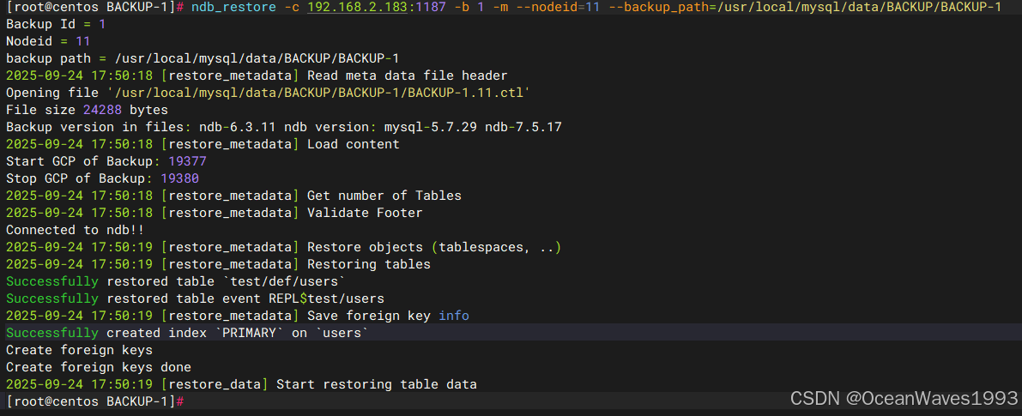Click the 'Connected to ndb!!' line
1022x416 pixels.
tap(75, 230)
